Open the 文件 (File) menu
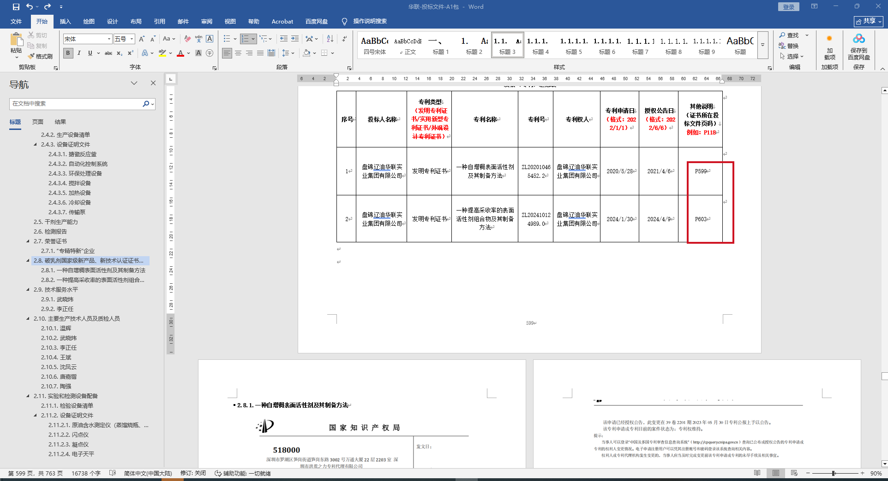Image resolution: width=888 pixels, height=481 pixels. 16,22
